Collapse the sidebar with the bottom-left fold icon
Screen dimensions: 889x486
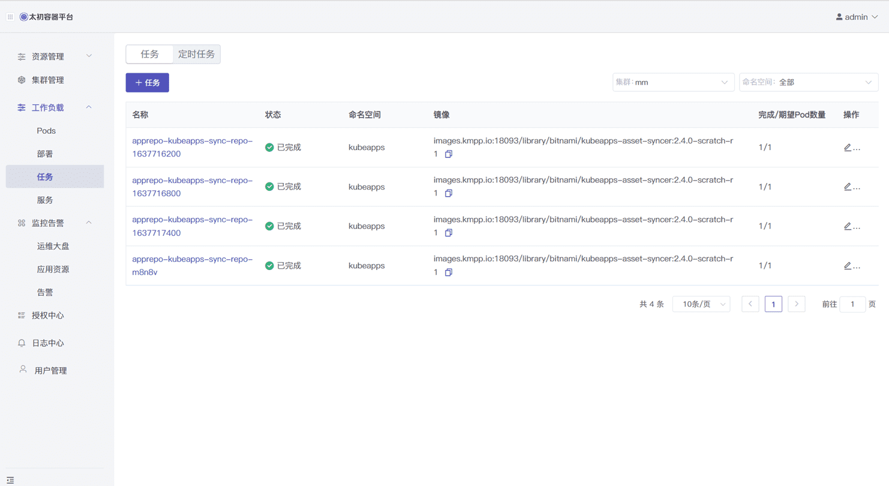coord(10,480)
